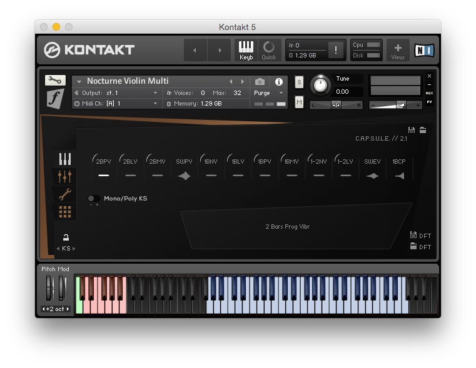
Task: Click the Max voices value 32
Action: click(237, 92)
